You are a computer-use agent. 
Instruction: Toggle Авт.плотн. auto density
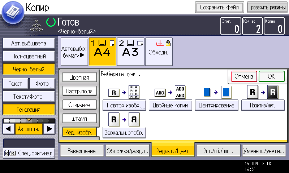pos(29,129)
